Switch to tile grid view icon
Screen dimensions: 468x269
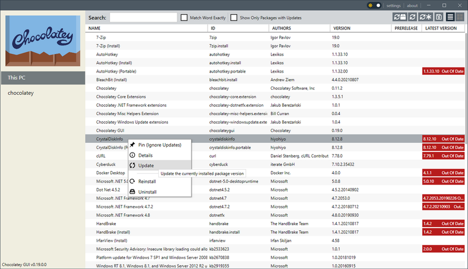pyautogui.click(x=461, y=18)
